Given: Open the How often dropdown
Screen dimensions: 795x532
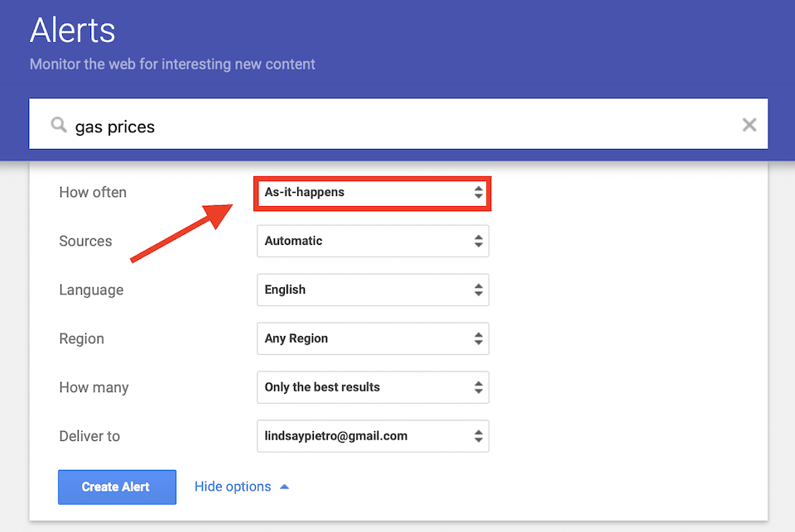Looking at the screenshot, I should [372, 193].
